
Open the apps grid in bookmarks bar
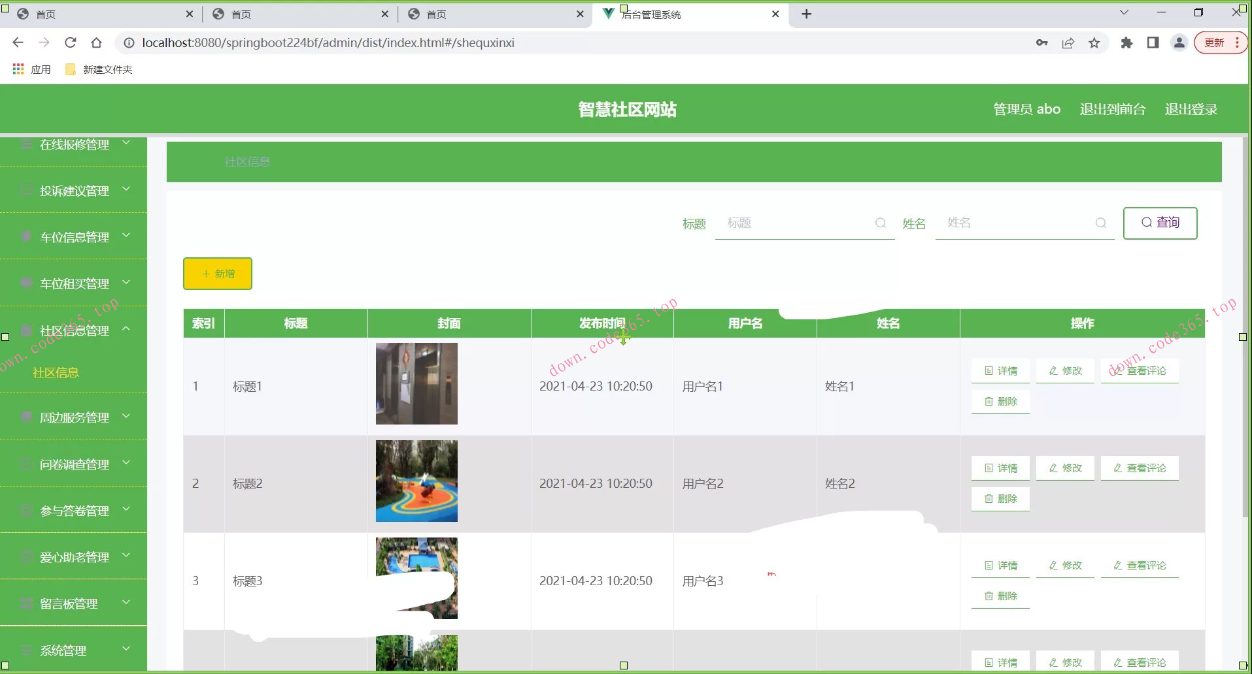18,69
